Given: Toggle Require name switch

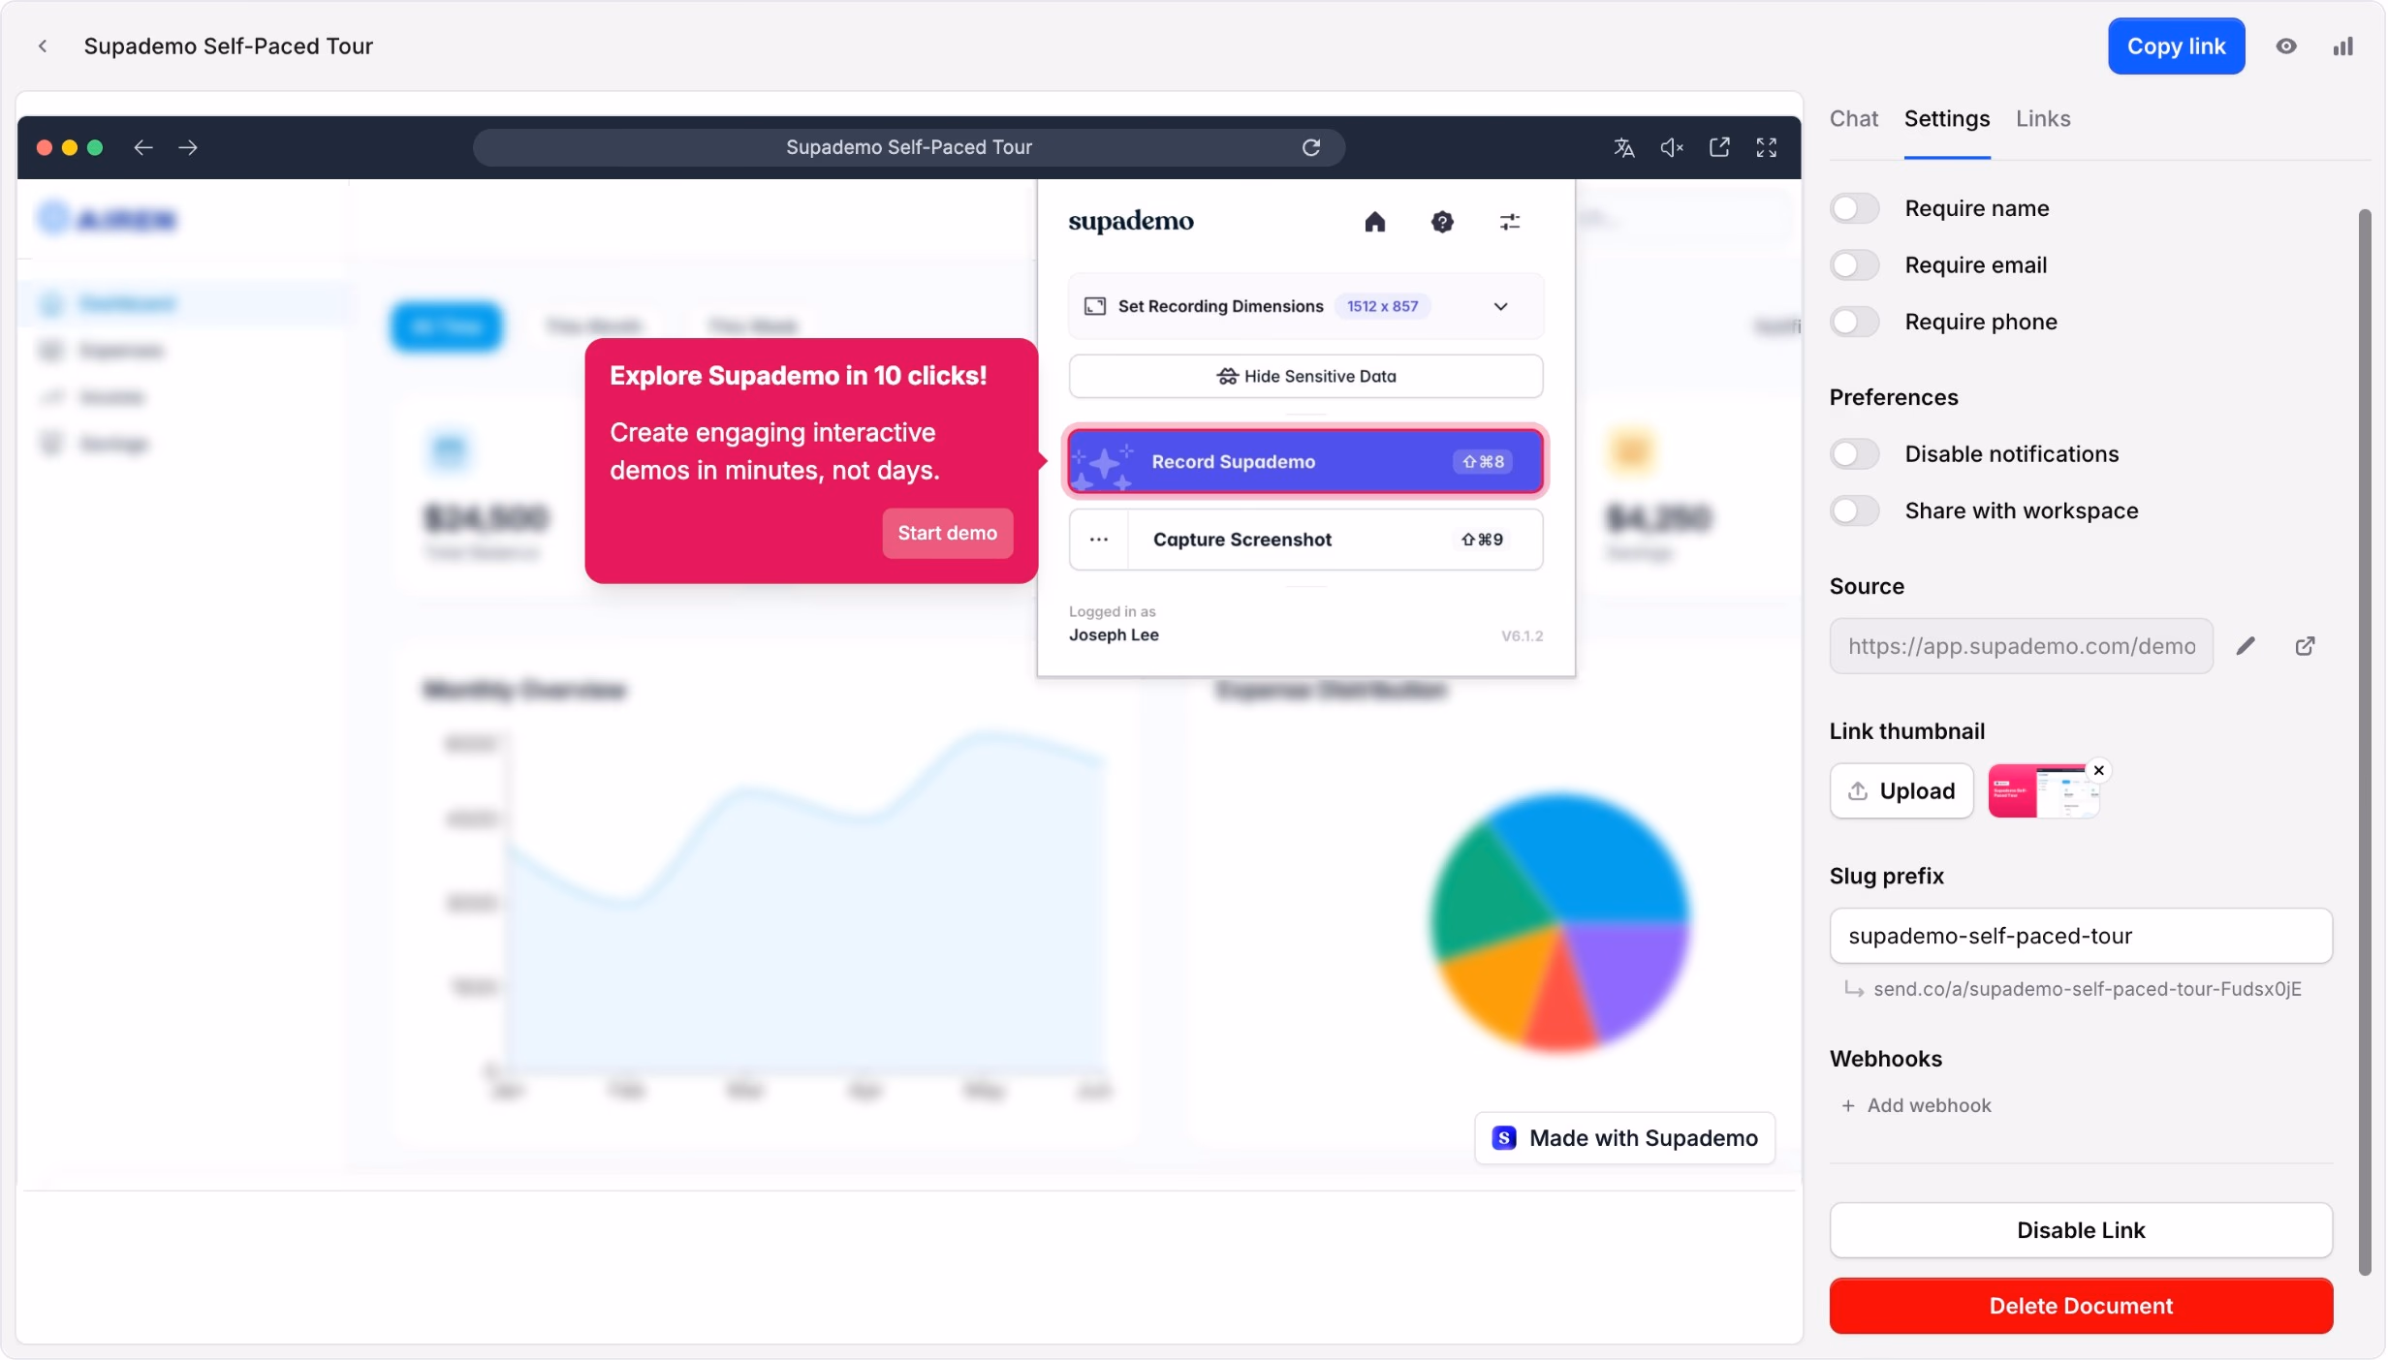Looking at the screenshot, I should pyautogui.click(x=1854, y=208).
